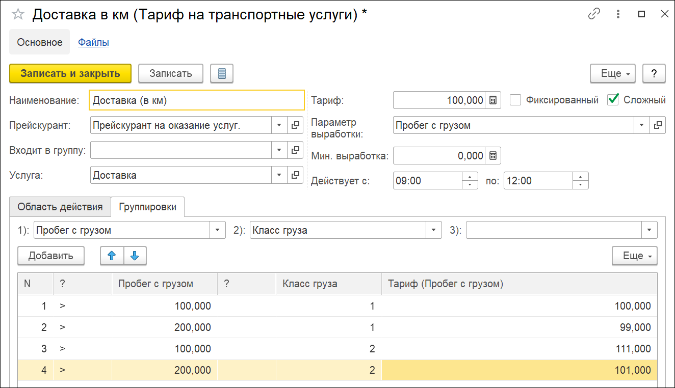Expand the second grouping Класс груза dropdown
This screenshot has height=388, width=675.
(x=434, y=230)
